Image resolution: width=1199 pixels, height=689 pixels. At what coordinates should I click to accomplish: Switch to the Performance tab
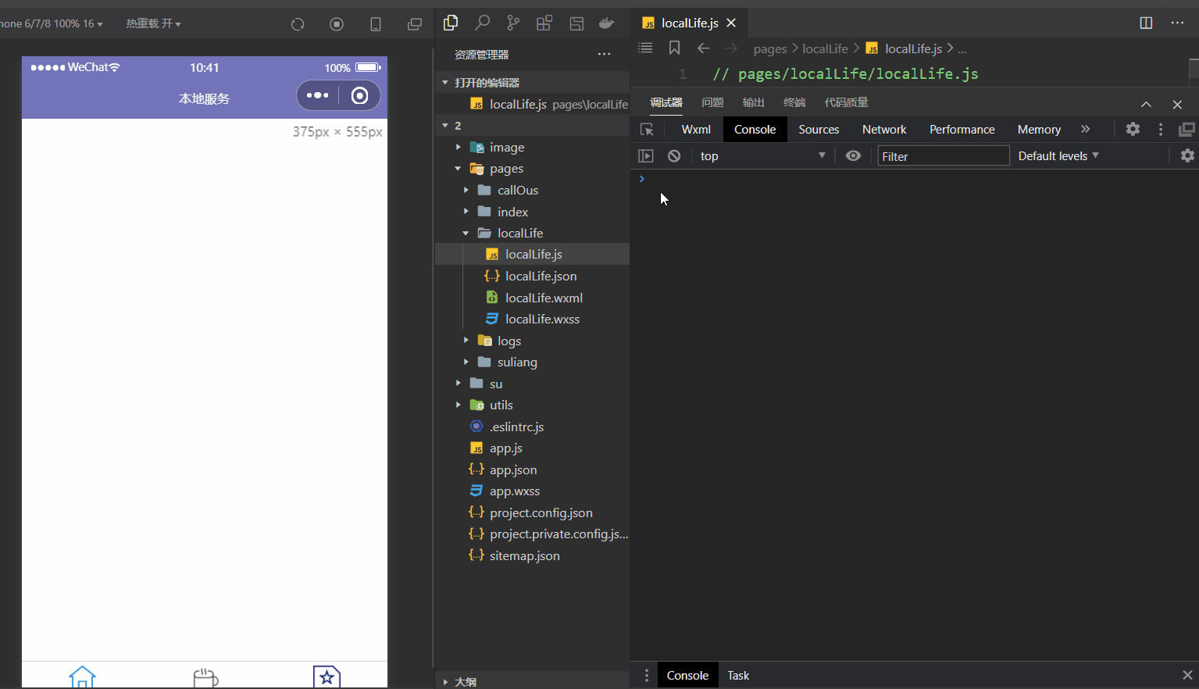pyautogui.click(x=962, y=130)
